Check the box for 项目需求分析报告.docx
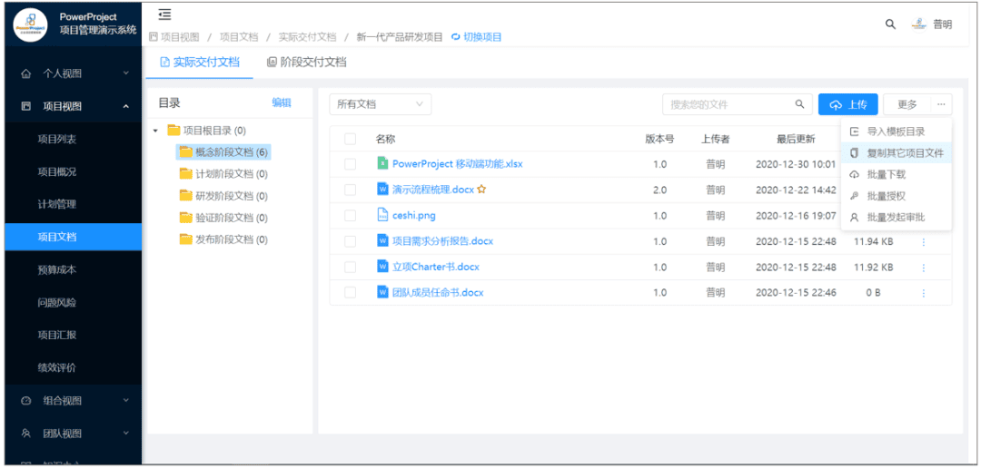This screenshot has height=468, width=981. click(351, 241)
